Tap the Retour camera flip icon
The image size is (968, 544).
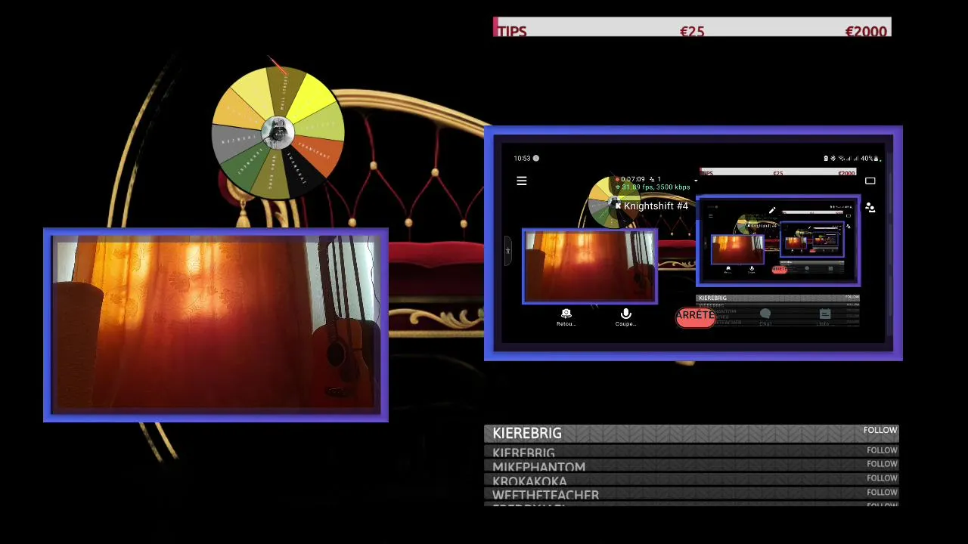[x=566, y=313]
